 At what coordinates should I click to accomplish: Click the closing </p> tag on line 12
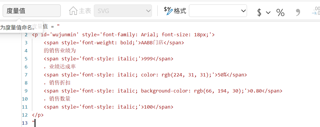pyautogui.click(x=38, y=115)
